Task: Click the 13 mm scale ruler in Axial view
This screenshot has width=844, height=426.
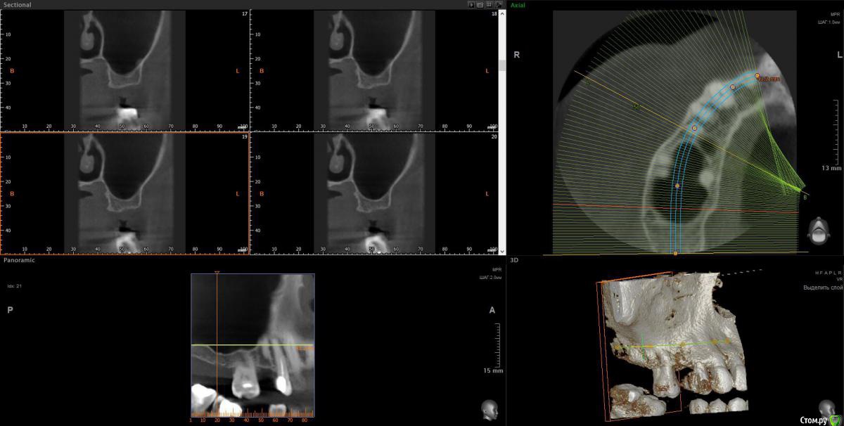Action: coord(835,134)
